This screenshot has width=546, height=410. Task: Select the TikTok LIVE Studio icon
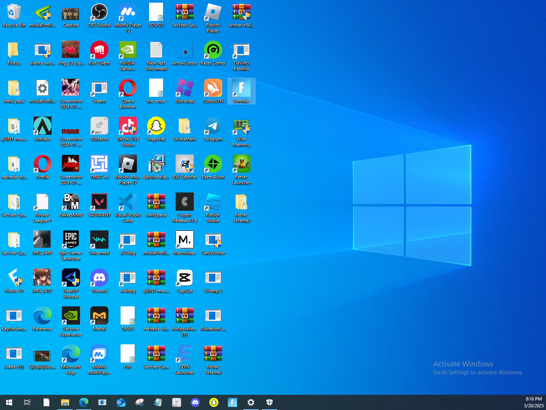128,126
